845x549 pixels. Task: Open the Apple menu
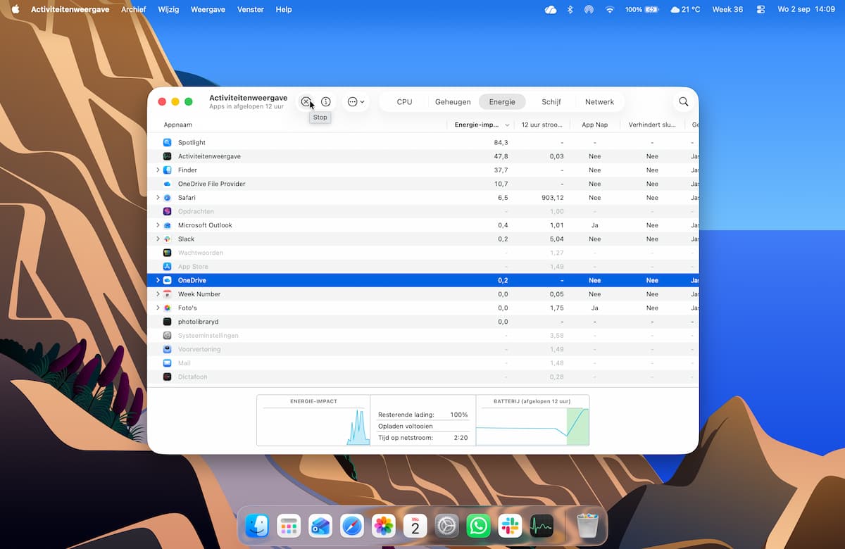[x=15, y=10]
